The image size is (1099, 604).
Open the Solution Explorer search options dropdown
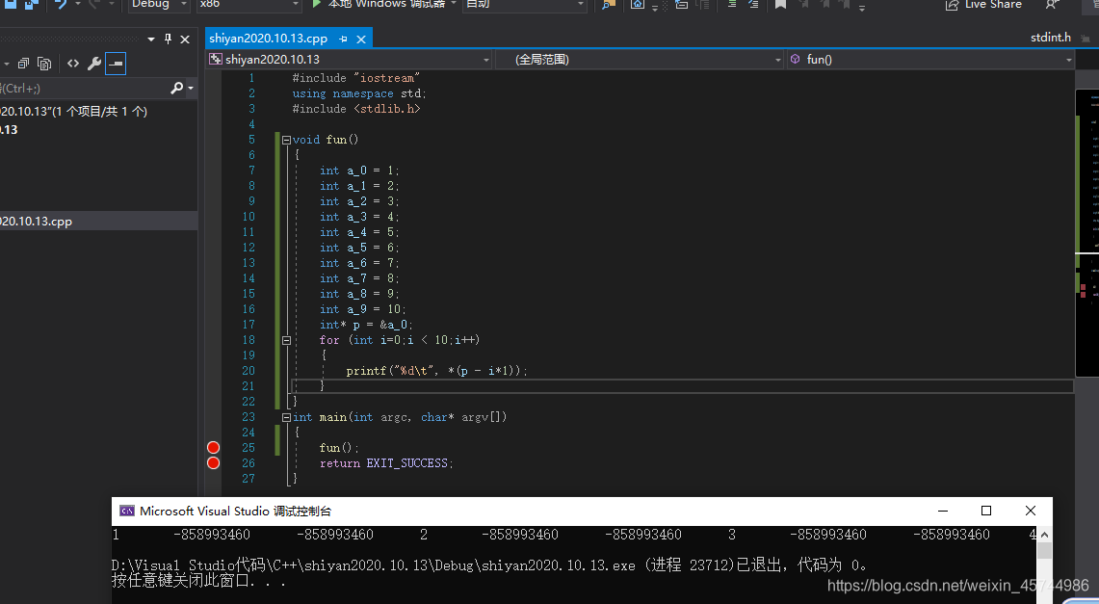tap(191, 89)
